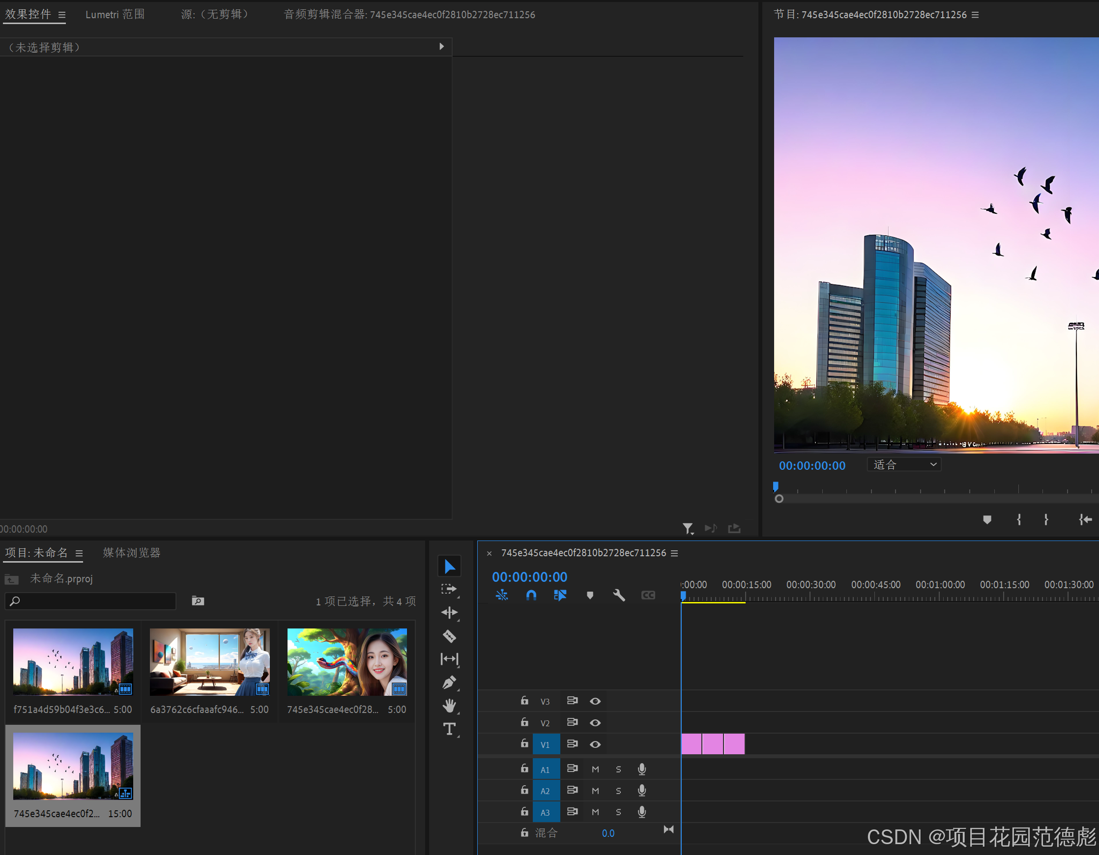Select the Pen tool

449,683
